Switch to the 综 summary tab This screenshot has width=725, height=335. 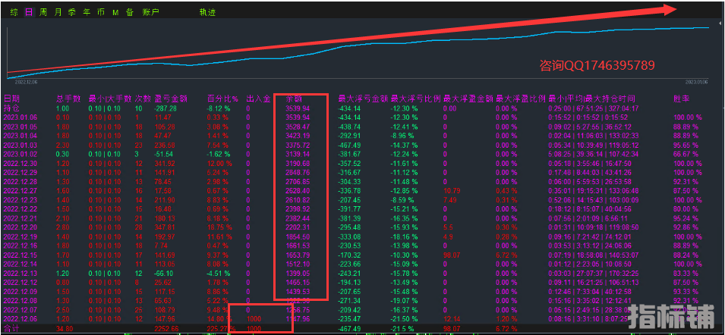pyautogui.click(x=14, y=13)
